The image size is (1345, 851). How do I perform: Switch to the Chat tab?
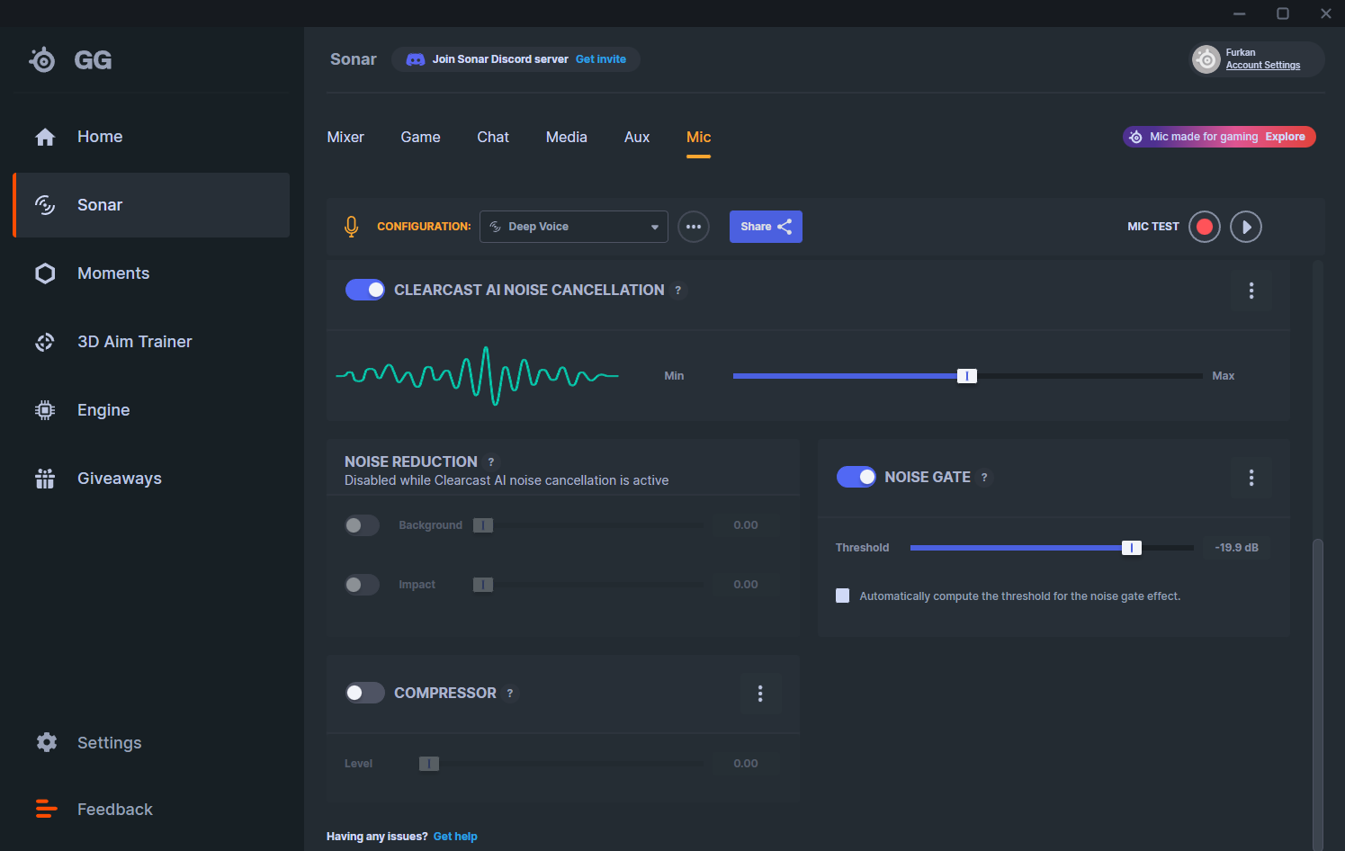point(493,137)
